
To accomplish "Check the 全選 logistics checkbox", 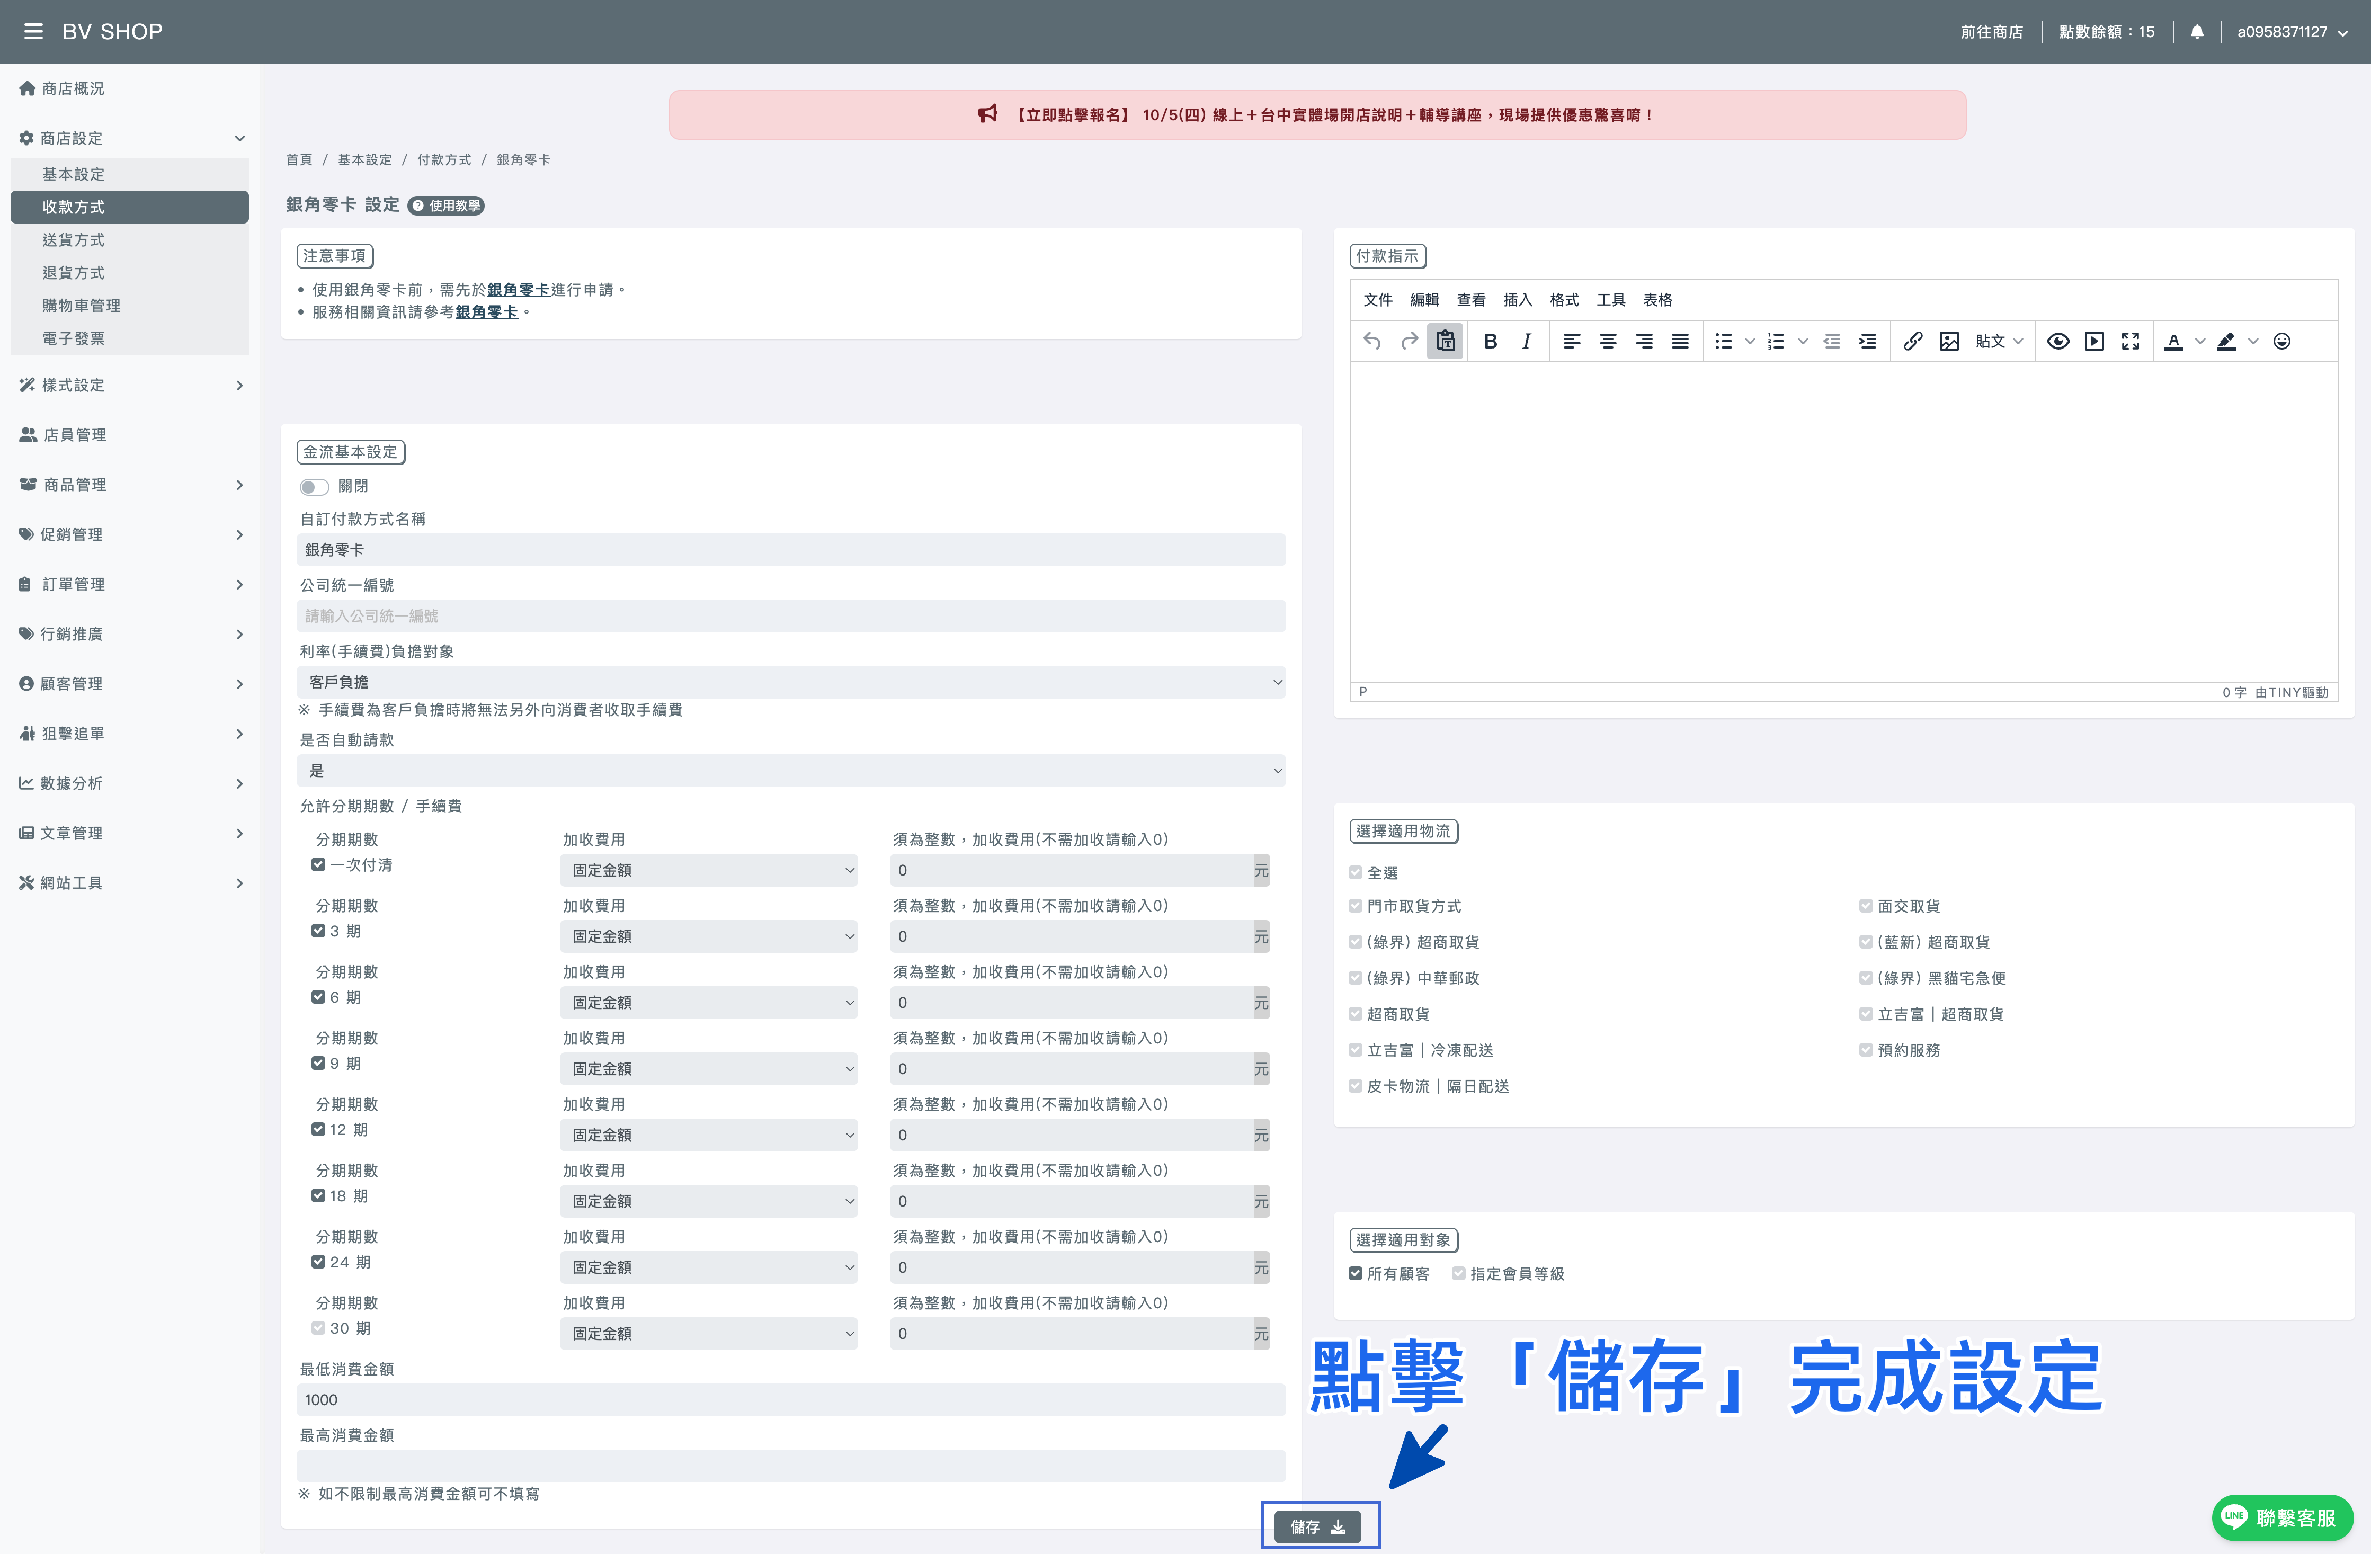I will 1355,873.
